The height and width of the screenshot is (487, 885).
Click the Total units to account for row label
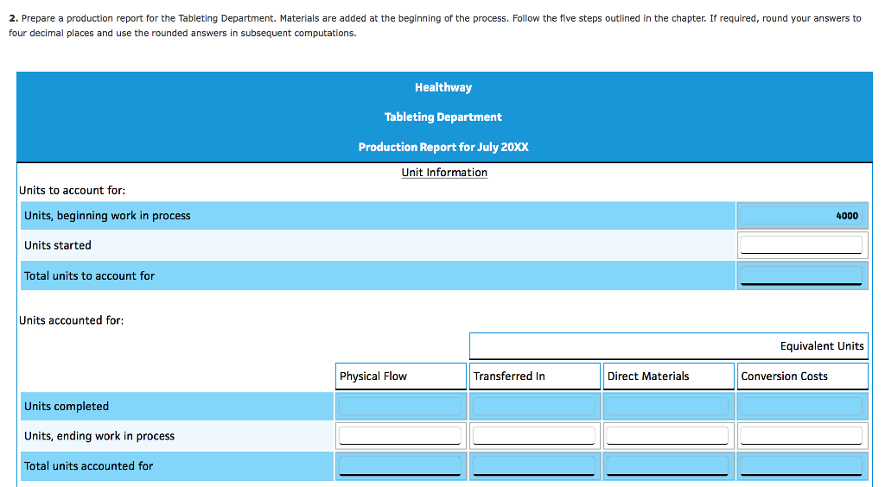click(89, 275)
